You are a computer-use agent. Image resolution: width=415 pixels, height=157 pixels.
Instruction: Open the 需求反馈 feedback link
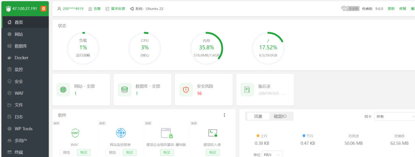pyautogui.click(x=115, y=9)
